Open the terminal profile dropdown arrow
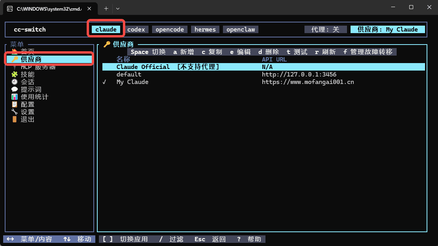This screenshot has height=246, width=438. click(118, 9)
